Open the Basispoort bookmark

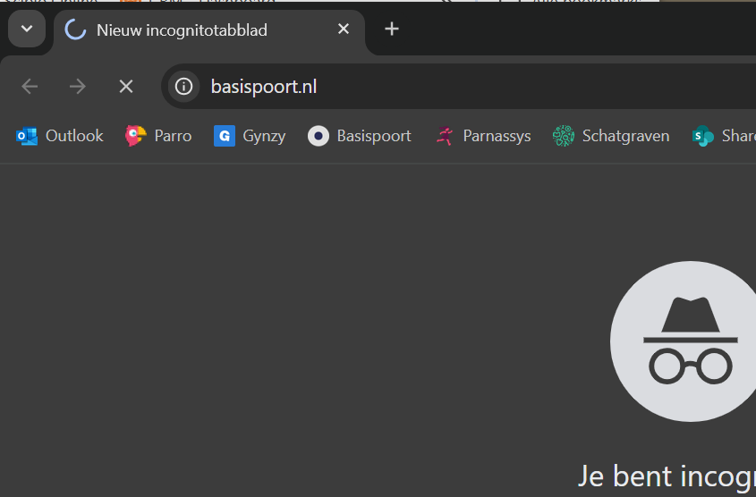click(x=360, y=136)
